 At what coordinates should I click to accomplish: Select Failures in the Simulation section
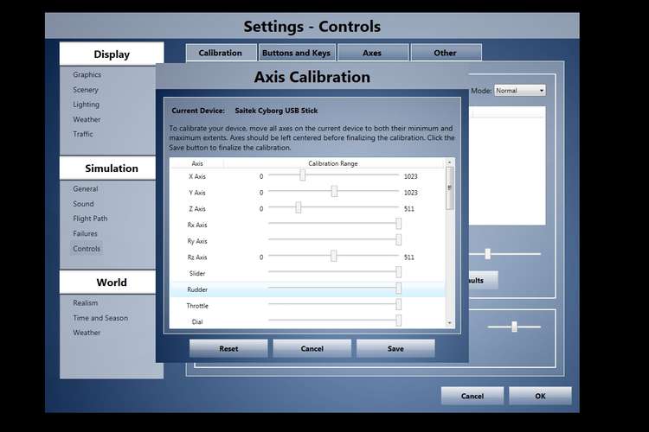coord(86,233)
